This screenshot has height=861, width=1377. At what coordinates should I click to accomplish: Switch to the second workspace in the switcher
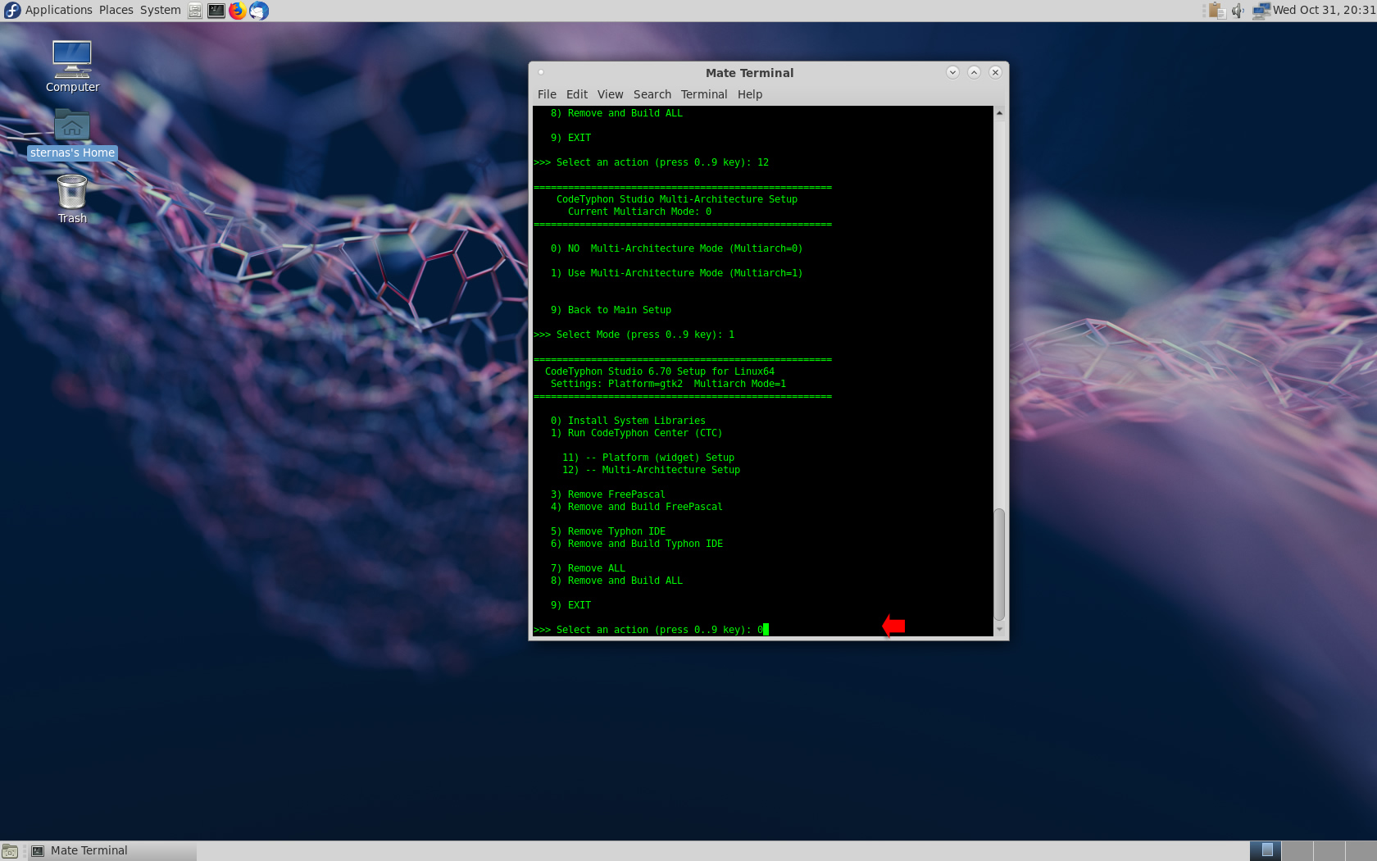coord(1297,851)
